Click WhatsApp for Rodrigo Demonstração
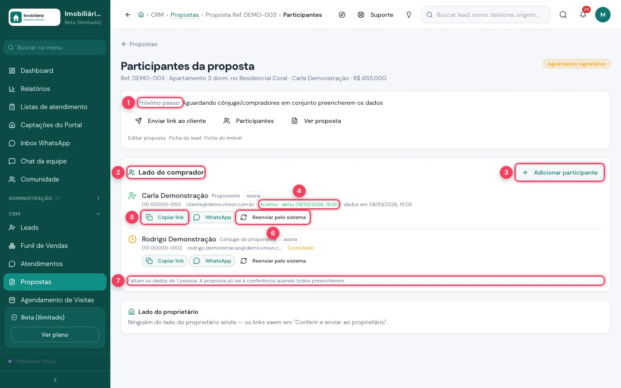The width and height of the screenshot is (621, 388). pos(212,261)
